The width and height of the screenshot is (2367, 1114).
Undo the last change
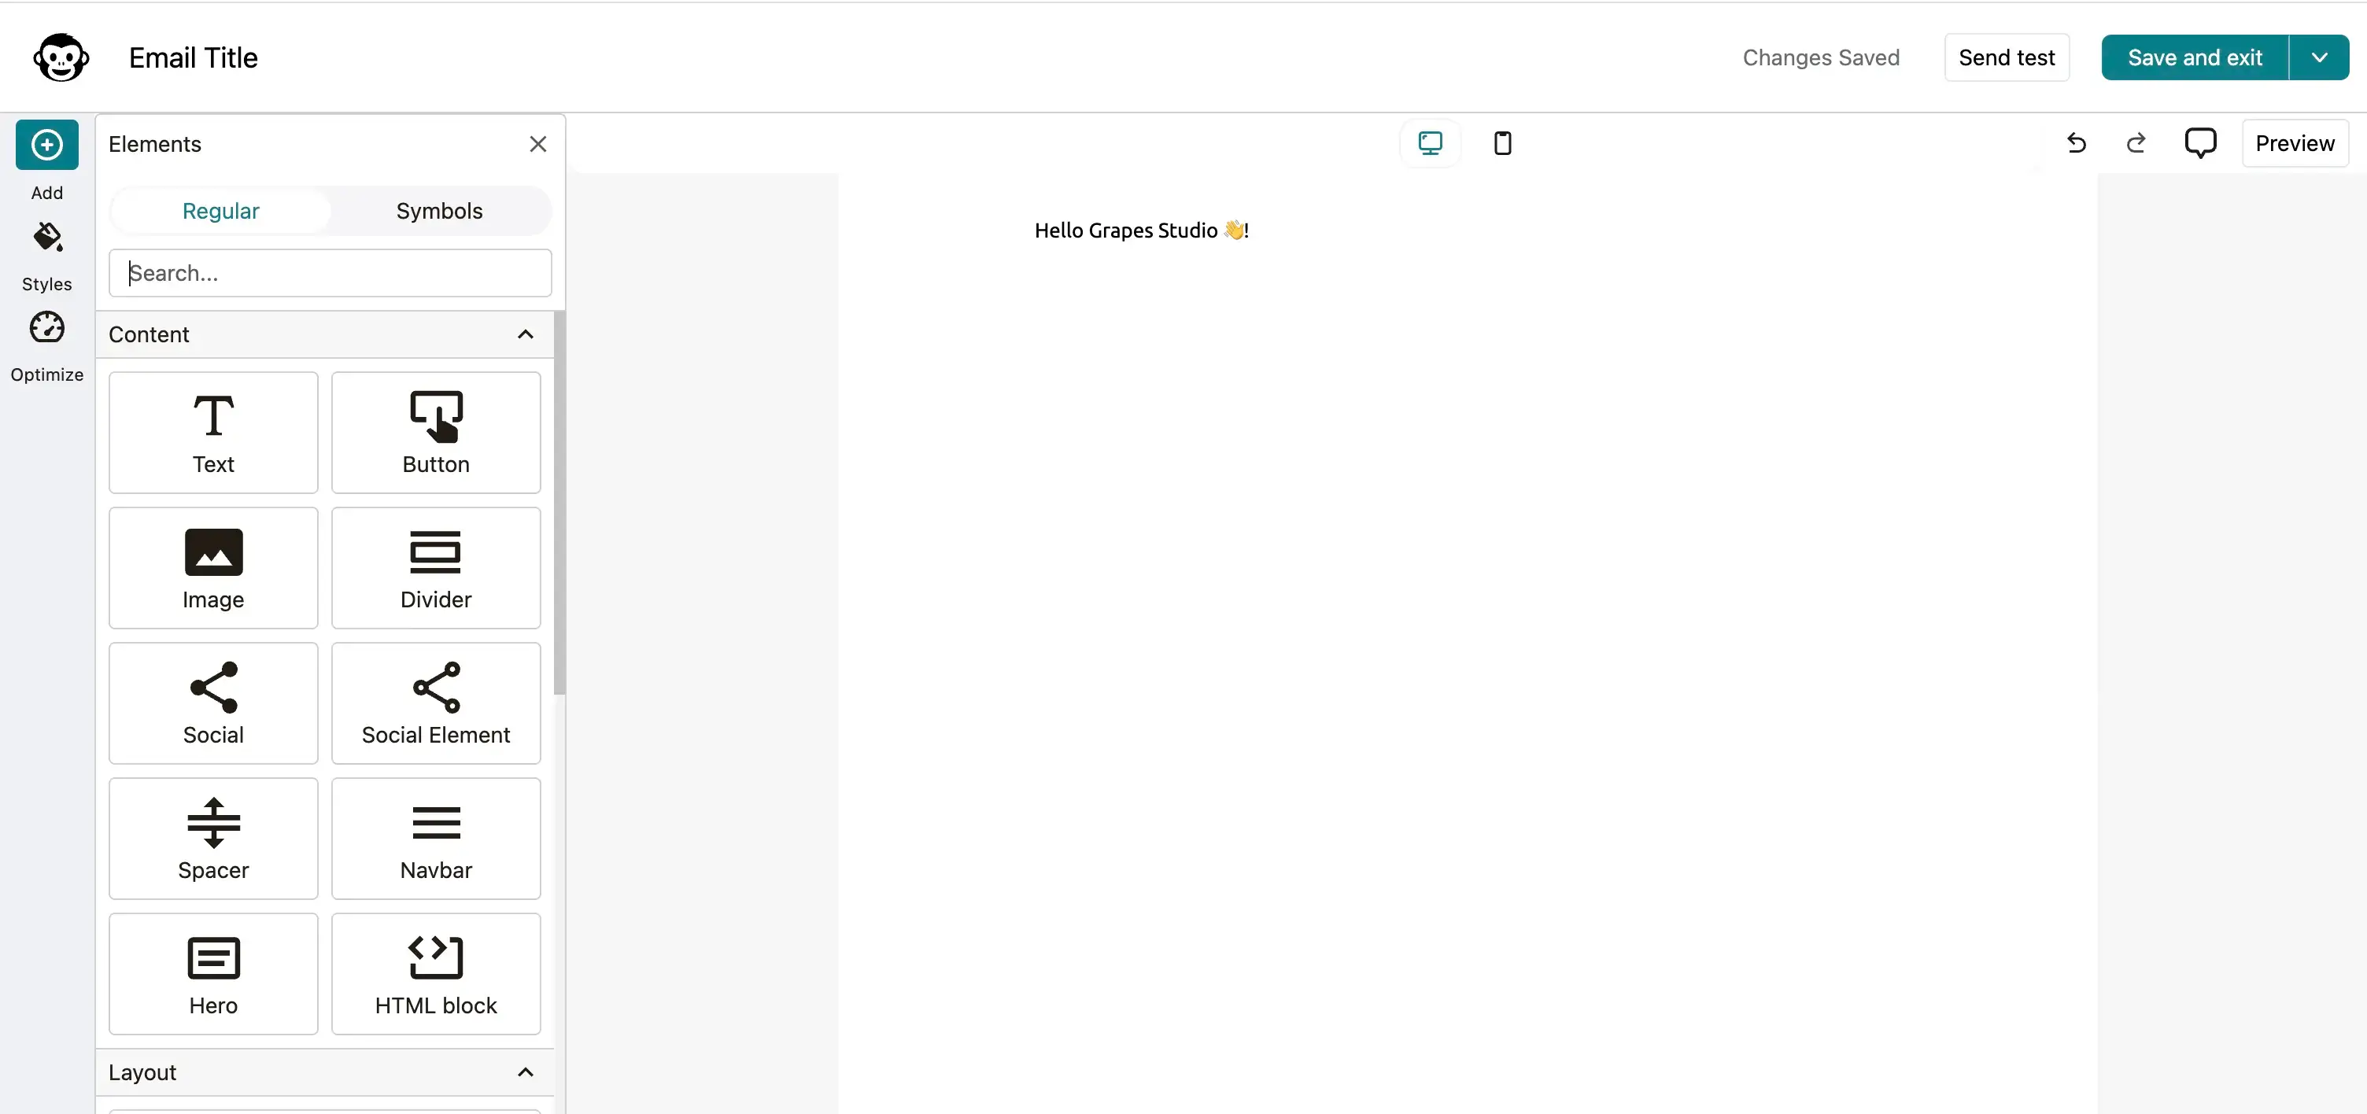(2076, 143)
